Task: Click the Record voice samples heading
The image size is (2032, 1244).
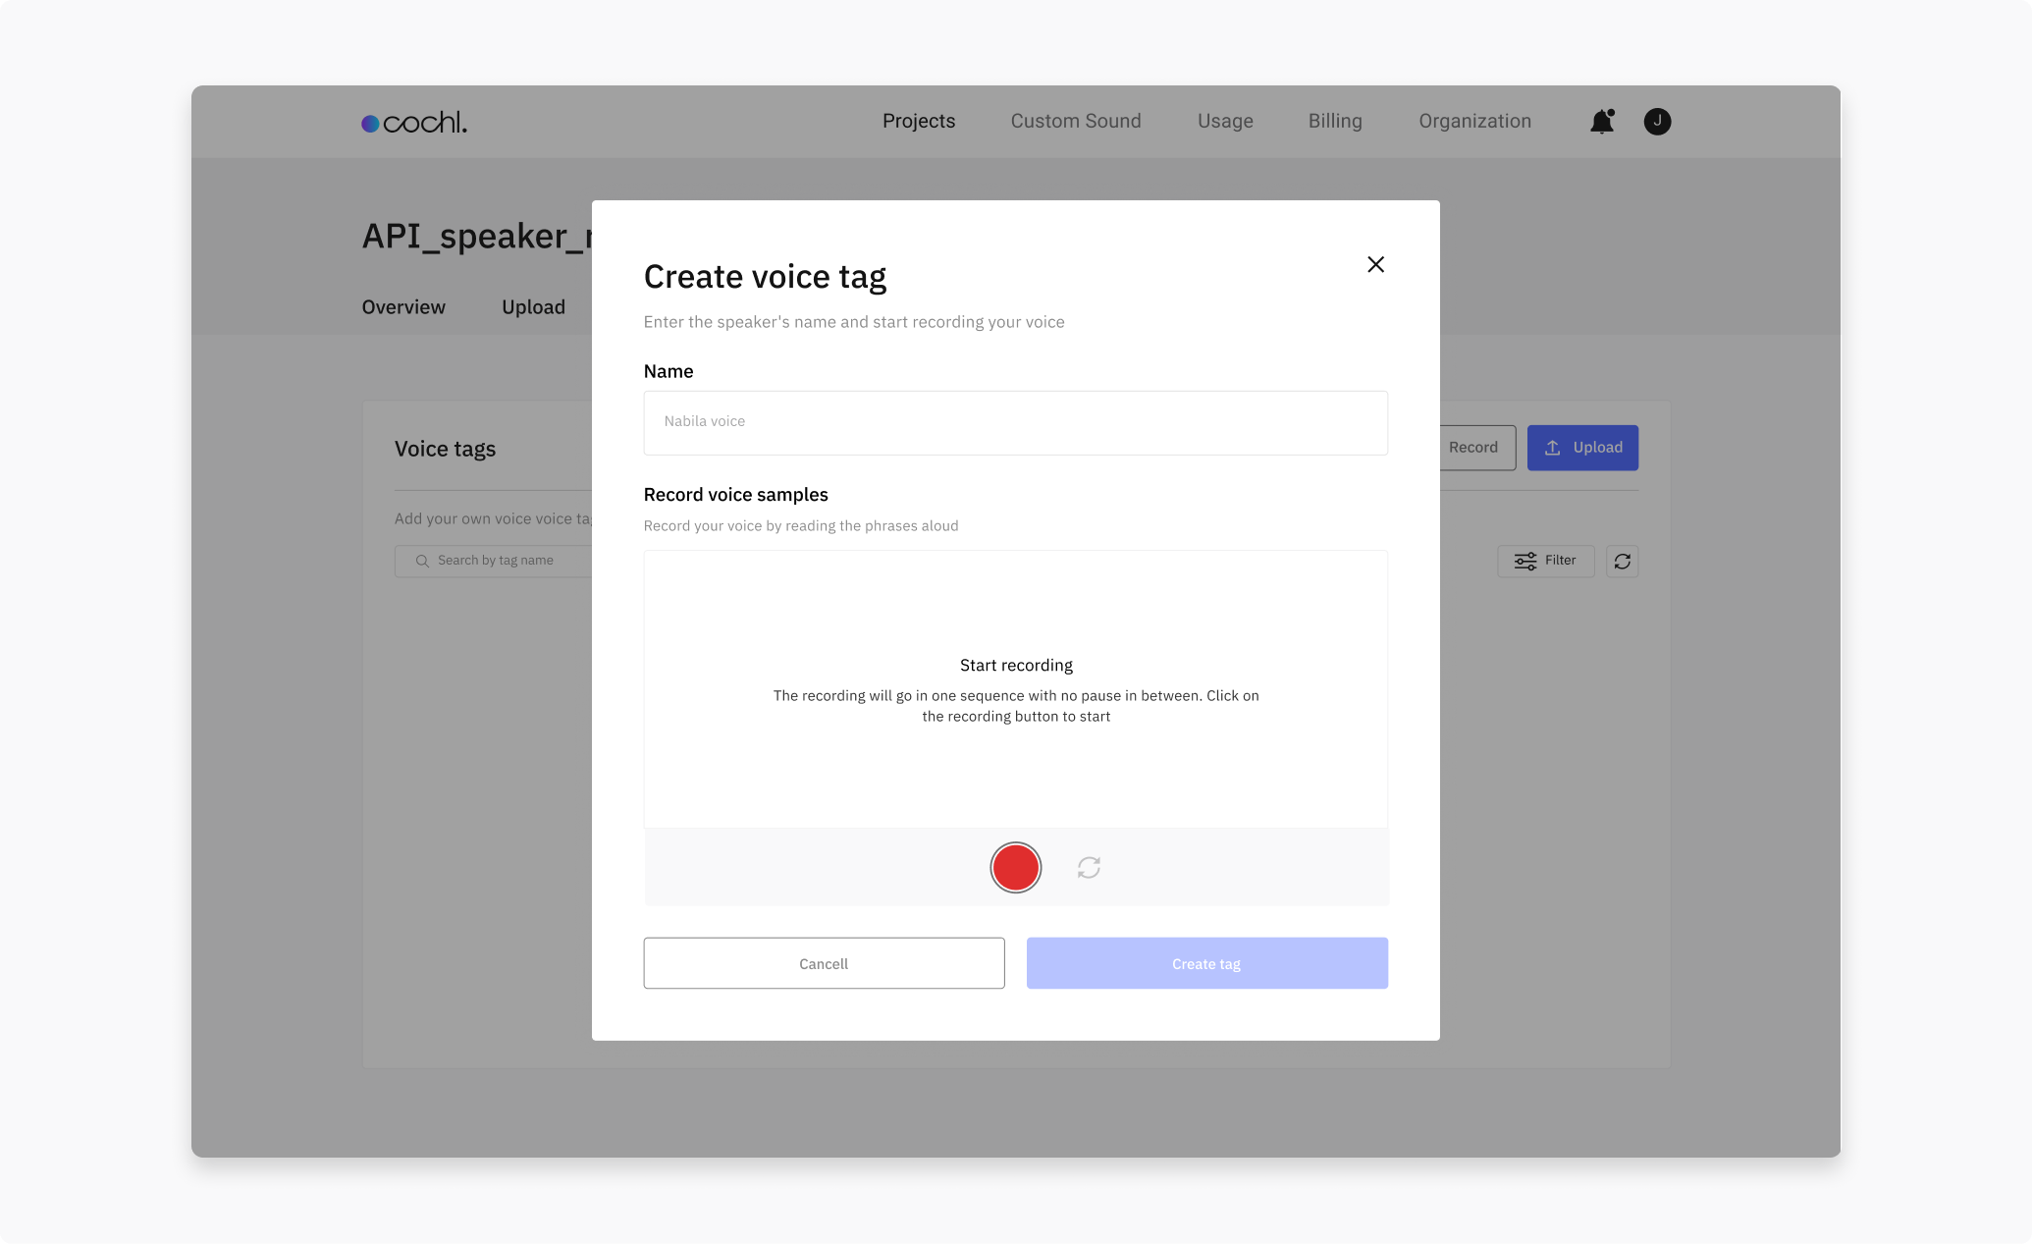Action: 735,495
